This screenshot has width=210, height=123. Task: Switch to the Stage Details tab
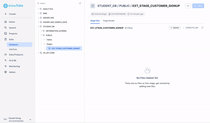pos(109,21)
